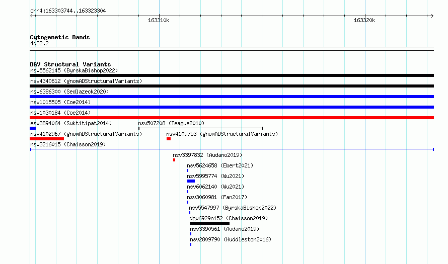Click the thin black span line of nsv507208
The image size is (448, 264).
(x=200, y=128)
